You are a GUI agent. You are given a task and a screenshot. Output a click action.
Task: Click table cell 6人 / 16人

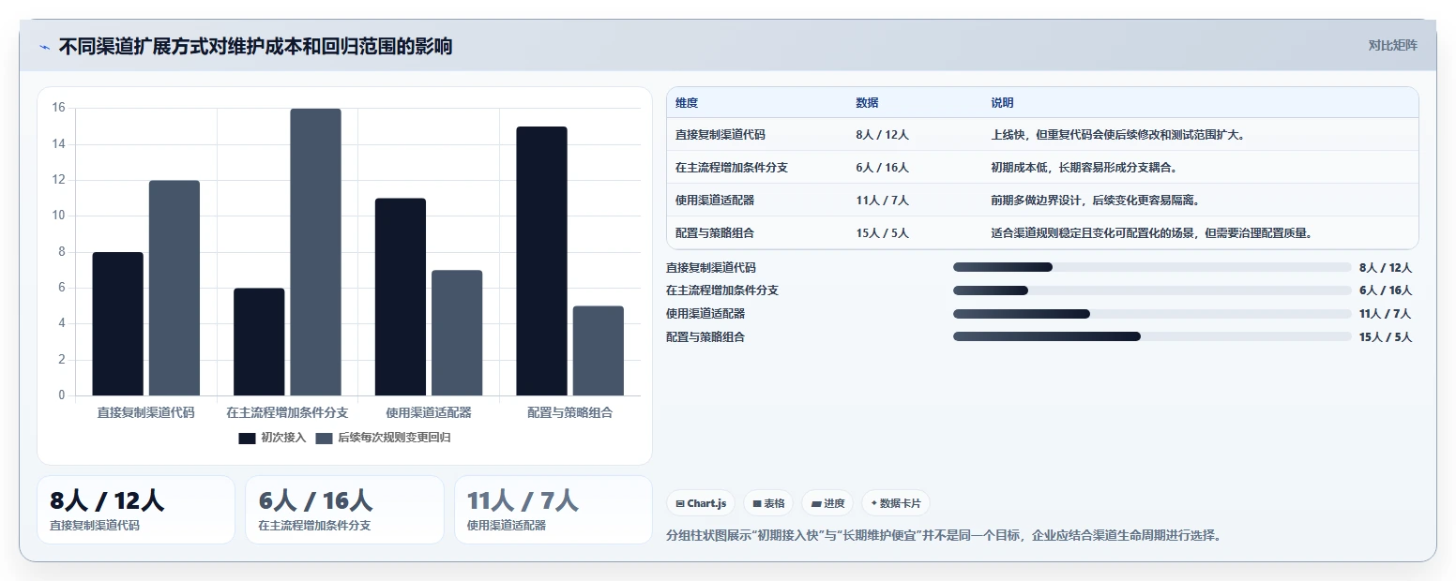[882, 167]
